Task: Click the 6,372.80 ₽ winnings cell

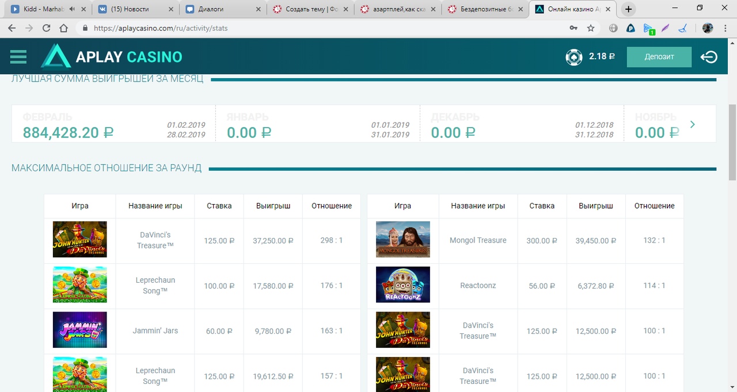Action: tap(596, 286)
